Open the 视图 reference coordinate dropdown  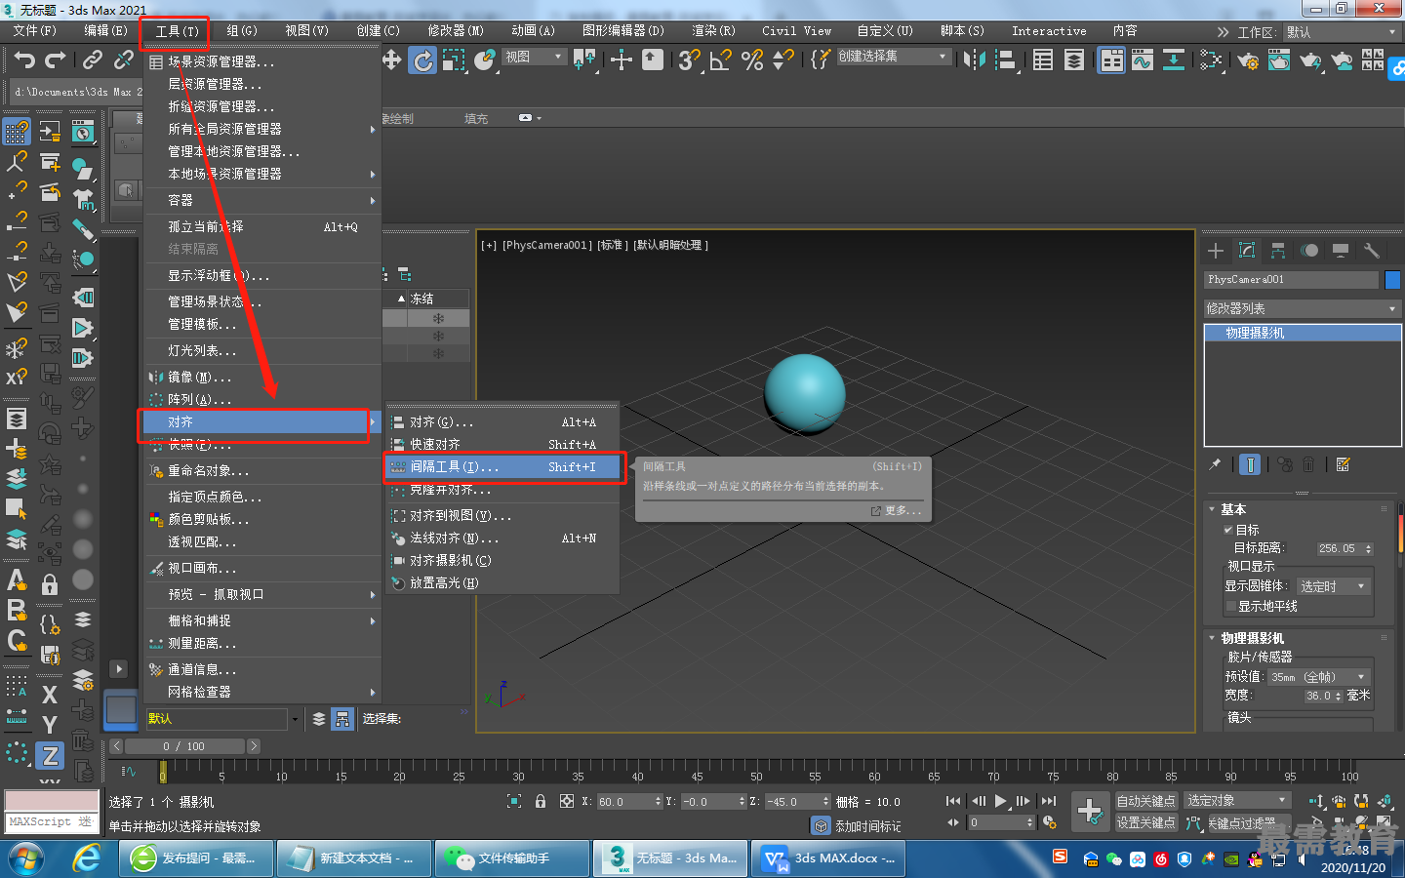click(534, 57)
